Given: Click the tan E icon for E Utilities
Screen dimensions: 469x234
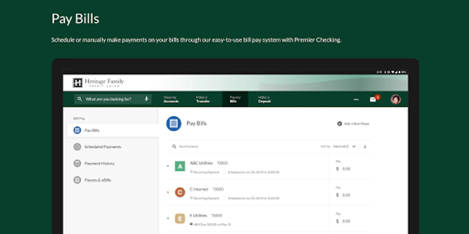Looking at the screenshot, I should pyautogui.click(x=180, y=219).
